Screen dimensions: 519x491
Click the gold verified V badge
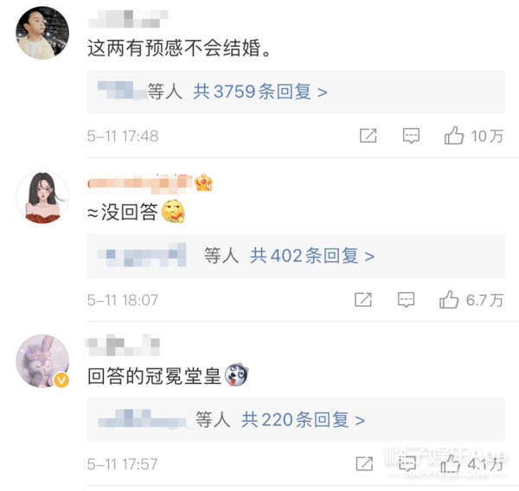pos(61,380)
